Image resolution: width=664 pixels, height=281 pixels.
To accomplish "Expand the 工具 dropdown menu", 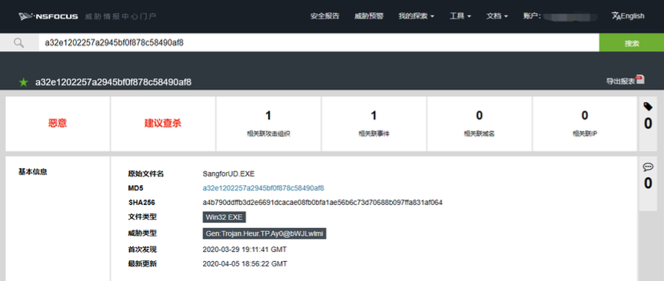I will 460,16.
